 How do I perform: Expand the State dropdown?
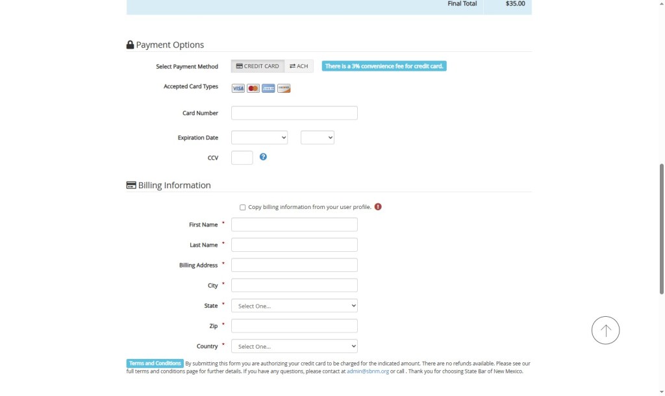(294, 306)
